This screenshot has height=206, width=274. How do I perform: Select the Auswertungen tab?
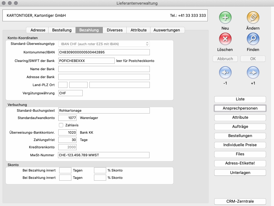click(x=167, y=30)
